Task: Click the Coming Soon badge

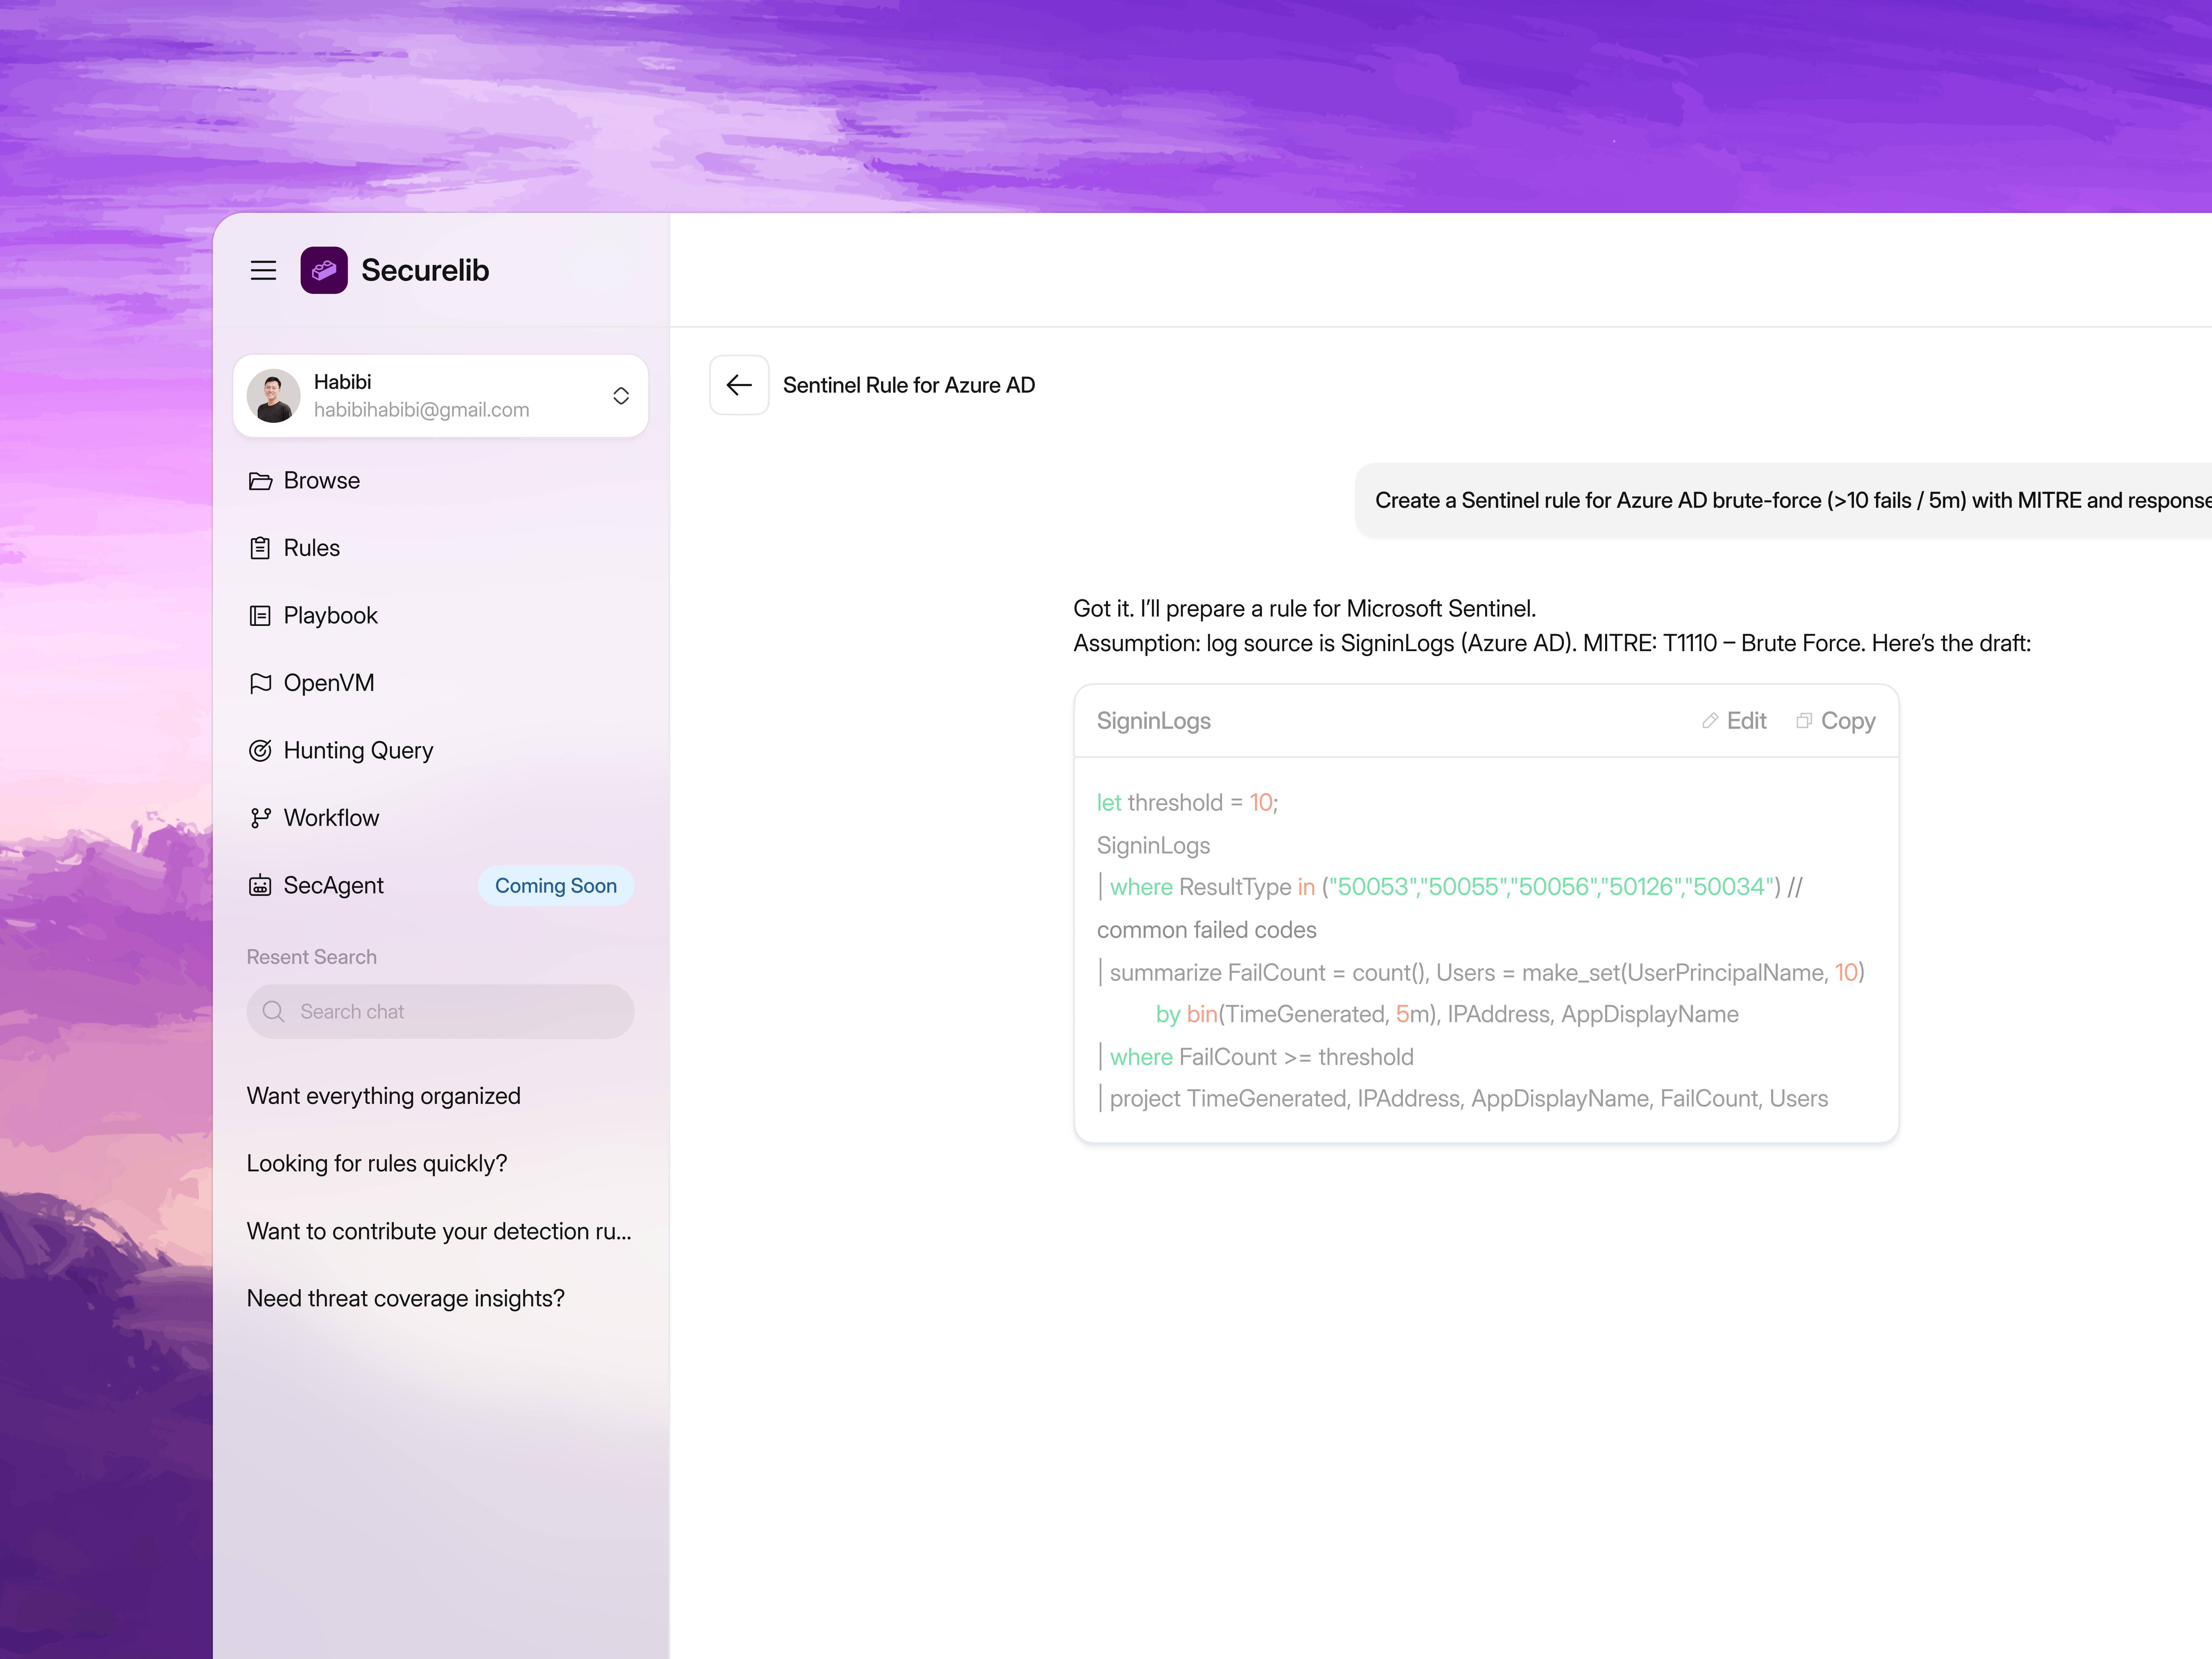Action: point(556,886)
